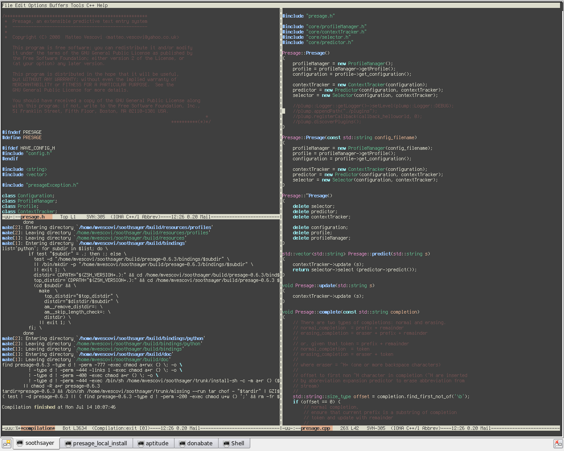This screenshot has width=564, height=451.
Task: Click the presage.cpp buffer name in mode line
Action: 315,428
